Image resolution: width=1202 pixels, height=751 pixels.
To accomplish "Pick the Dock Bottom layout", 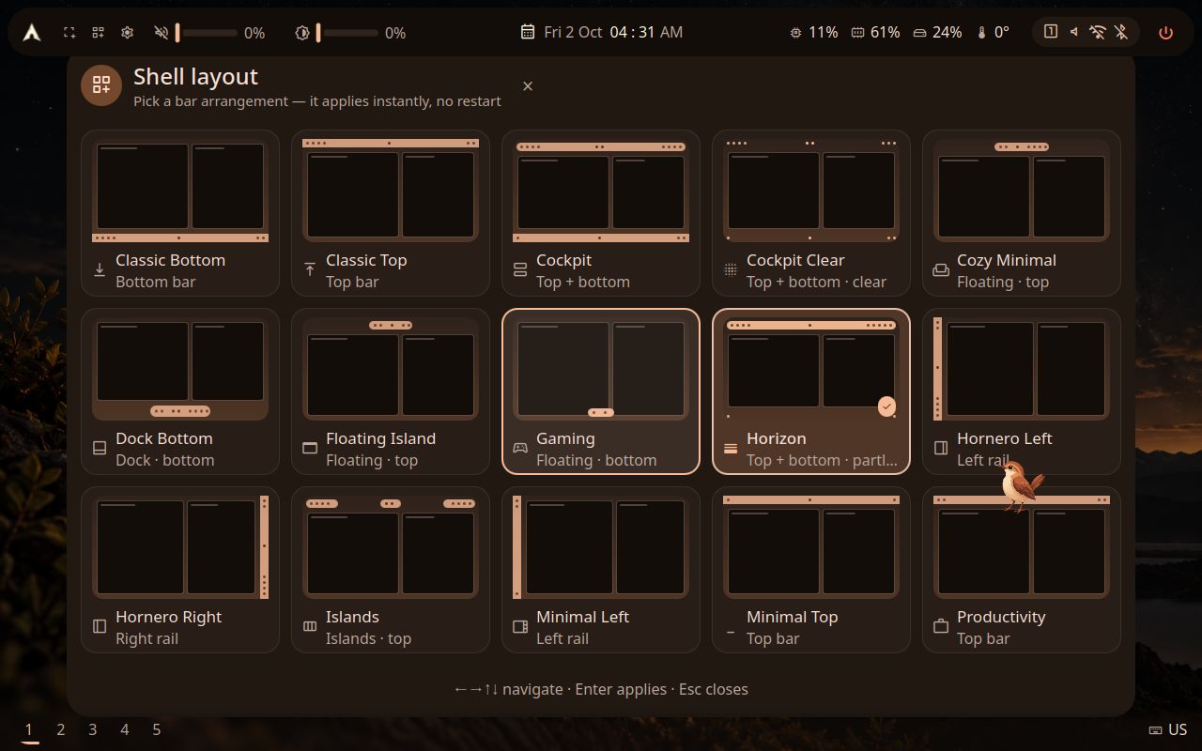I will click(x=180, y=391).
